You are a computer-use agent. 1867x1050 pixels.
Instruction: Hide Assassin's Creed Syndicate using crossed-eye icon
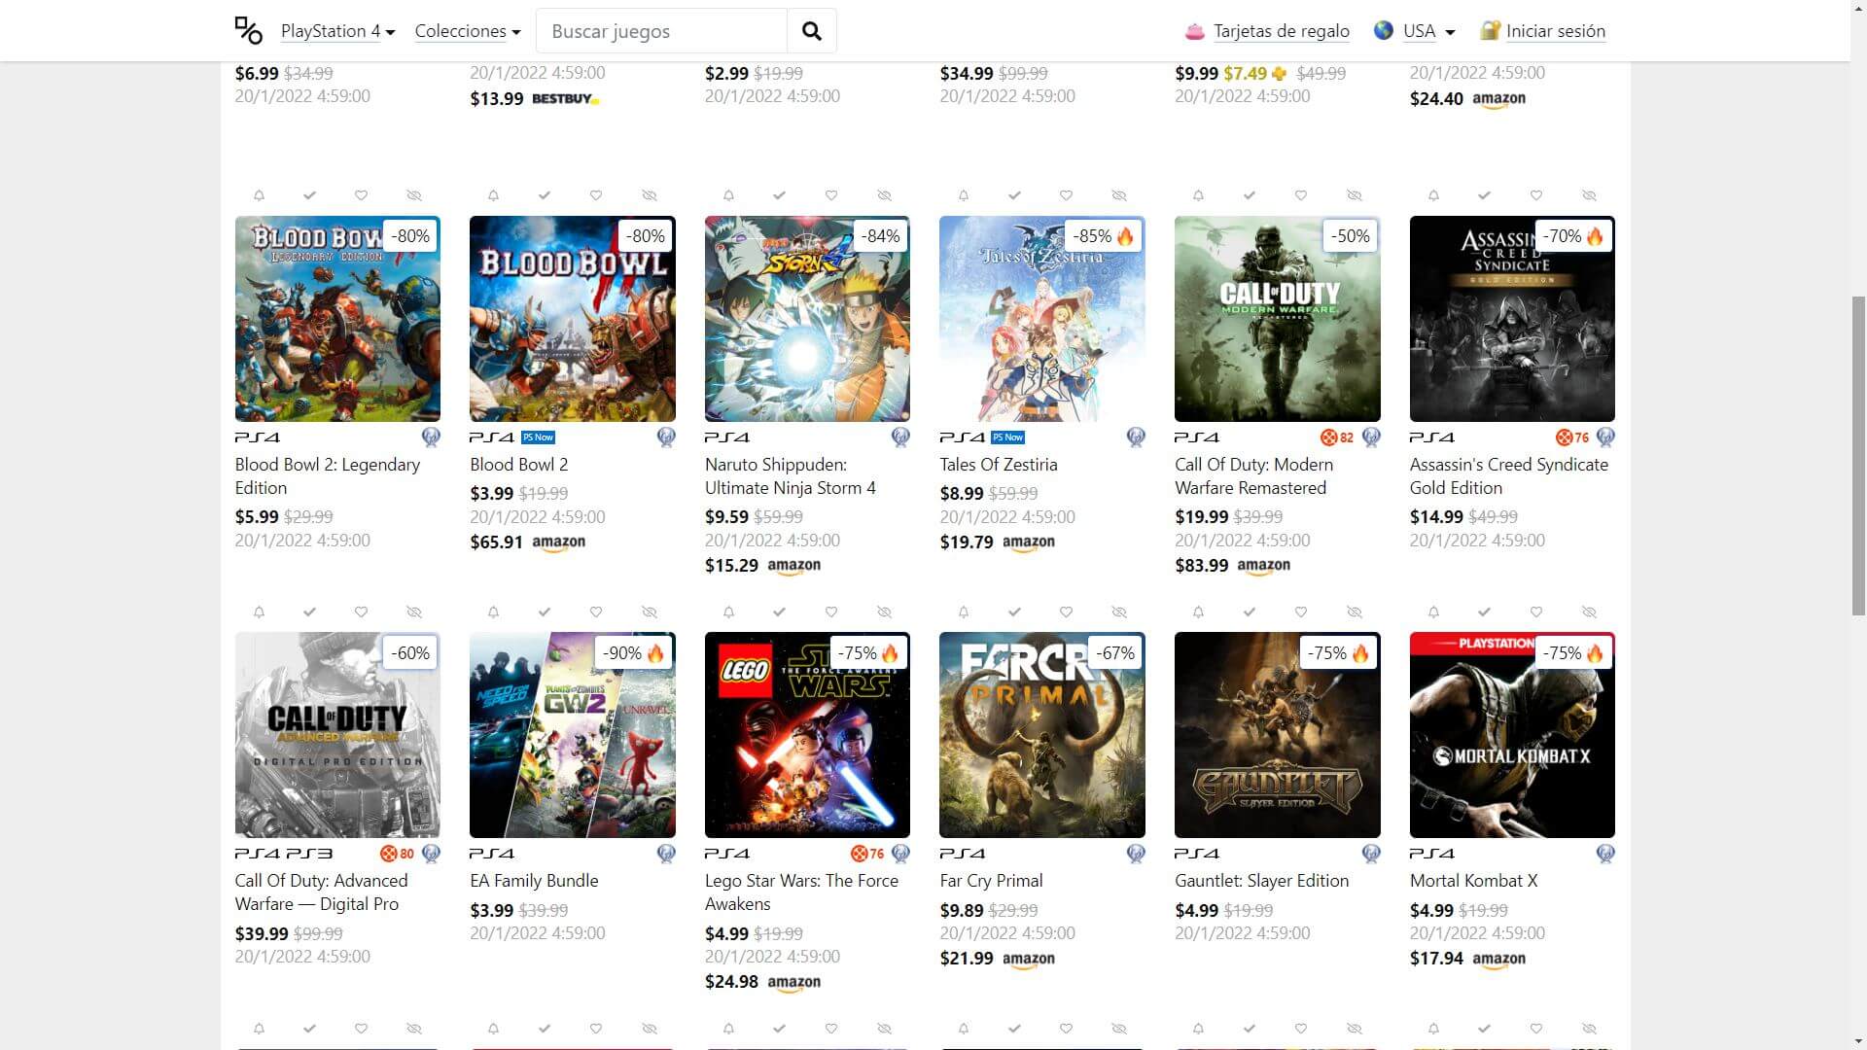(1589, 195)
